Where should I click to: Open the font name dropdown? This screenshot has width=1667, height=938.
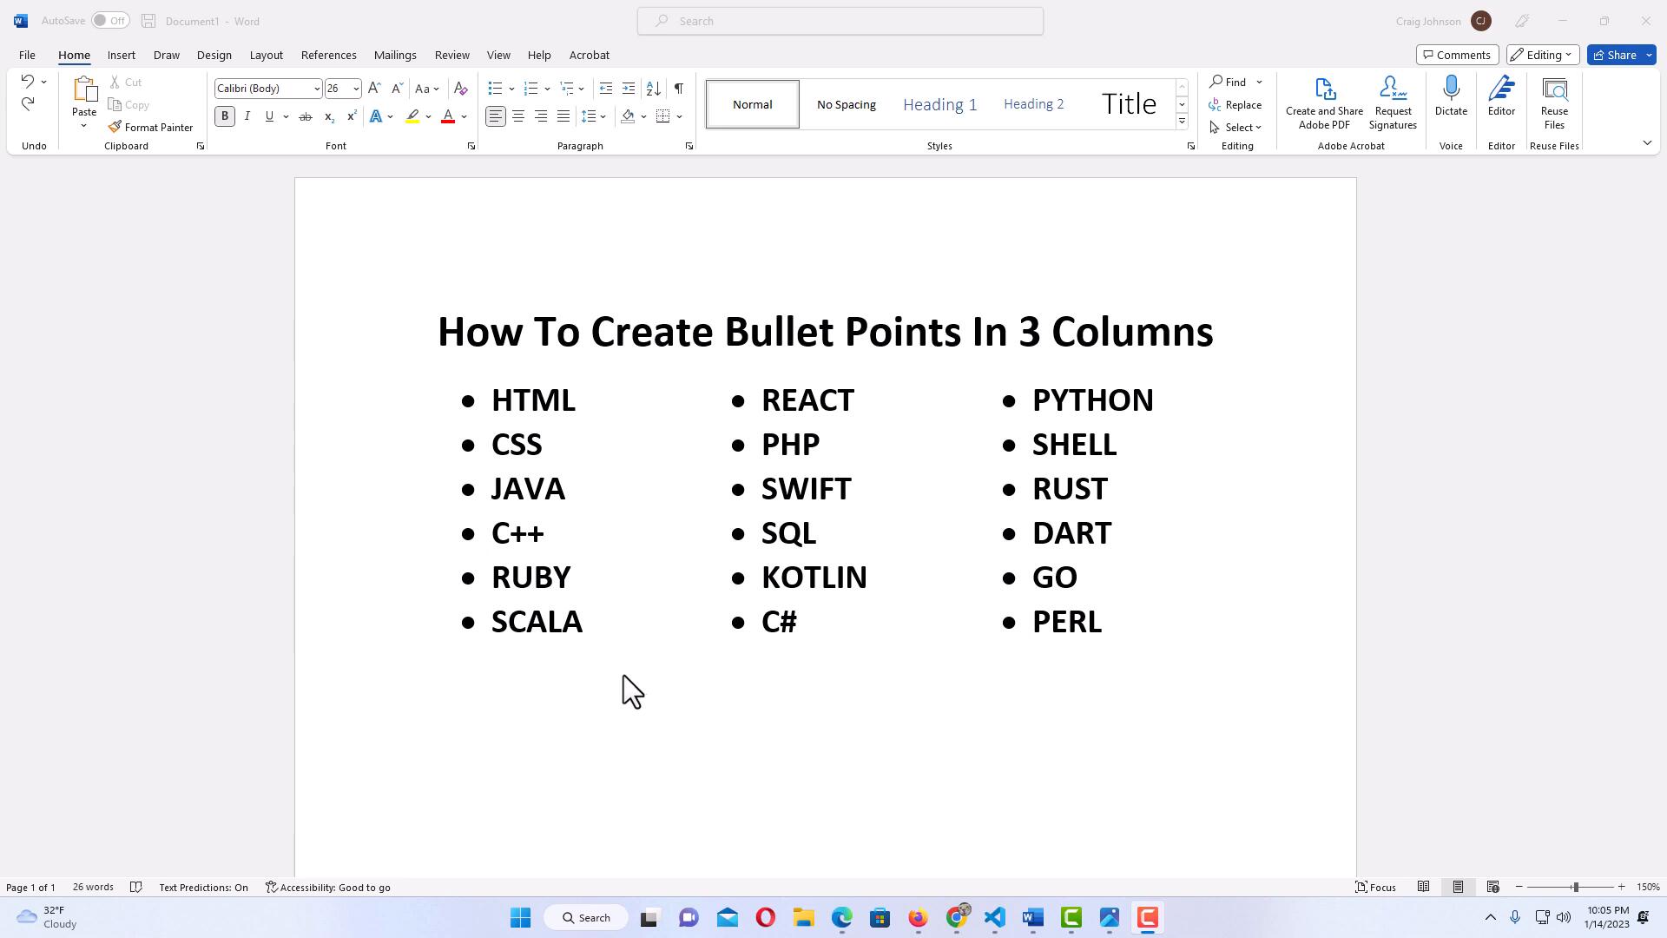pyautogui.click(x=316, y=89)
